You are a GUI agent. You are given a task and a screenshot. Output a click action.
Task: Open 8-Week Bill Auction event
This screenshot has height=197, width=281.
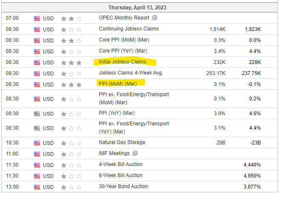[121, 175]
